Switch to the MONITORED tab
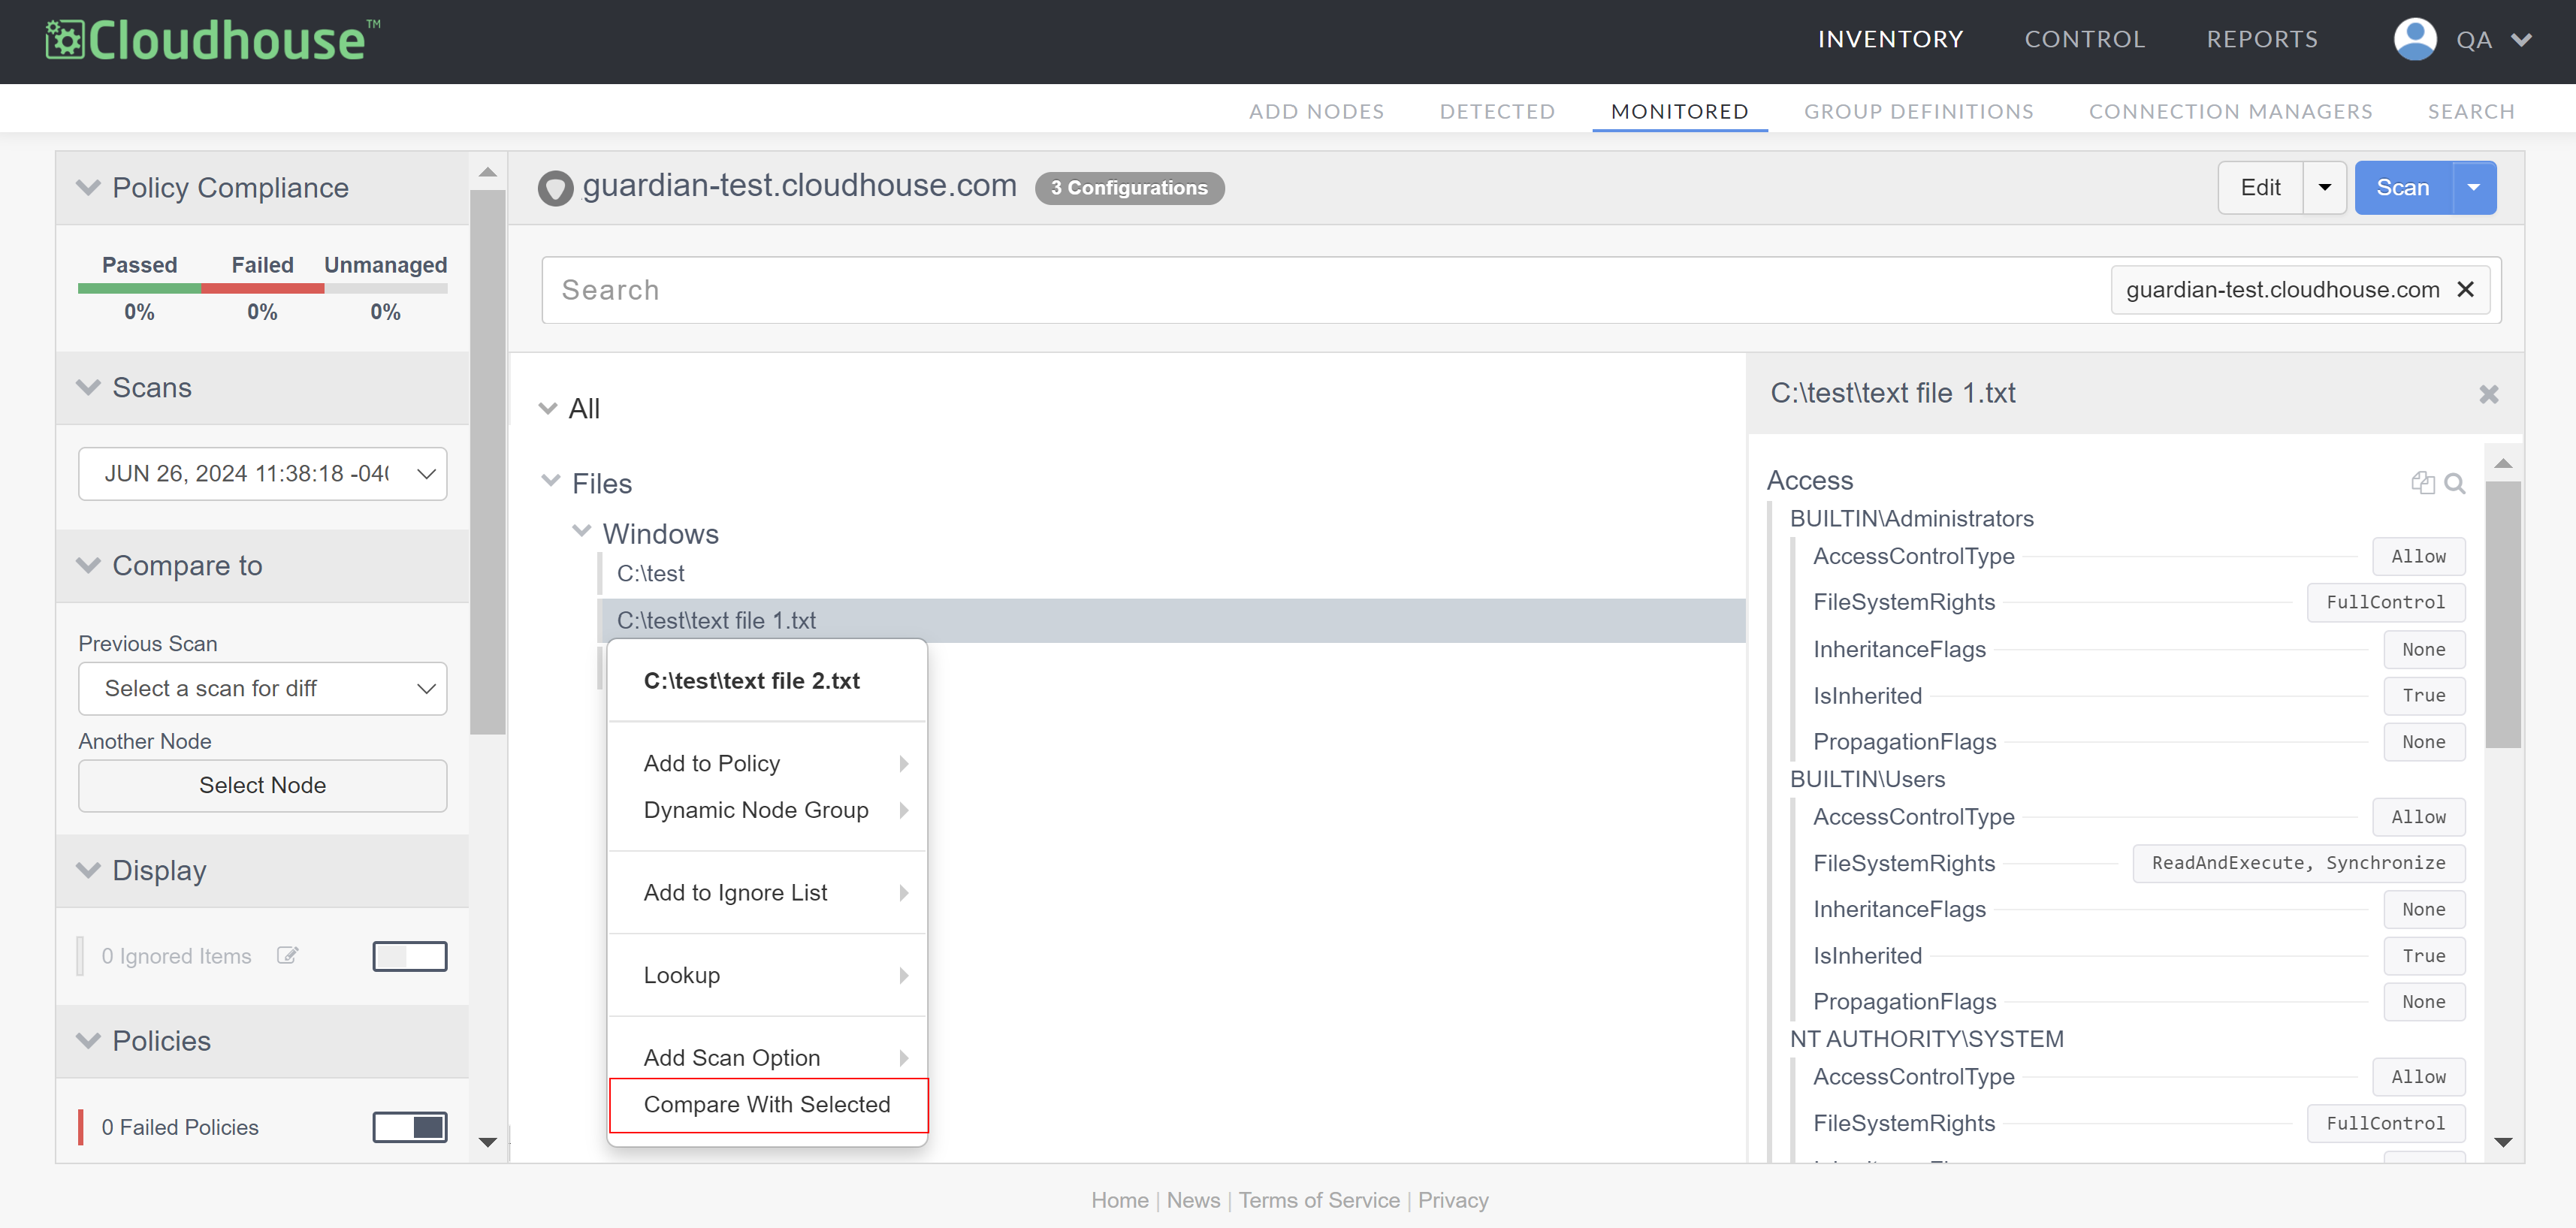 pos(1680,112)
